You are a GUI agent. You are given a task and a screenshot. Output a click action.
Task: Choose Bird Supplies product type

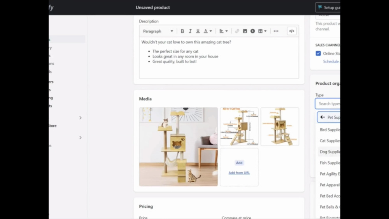tap(329, 130)
